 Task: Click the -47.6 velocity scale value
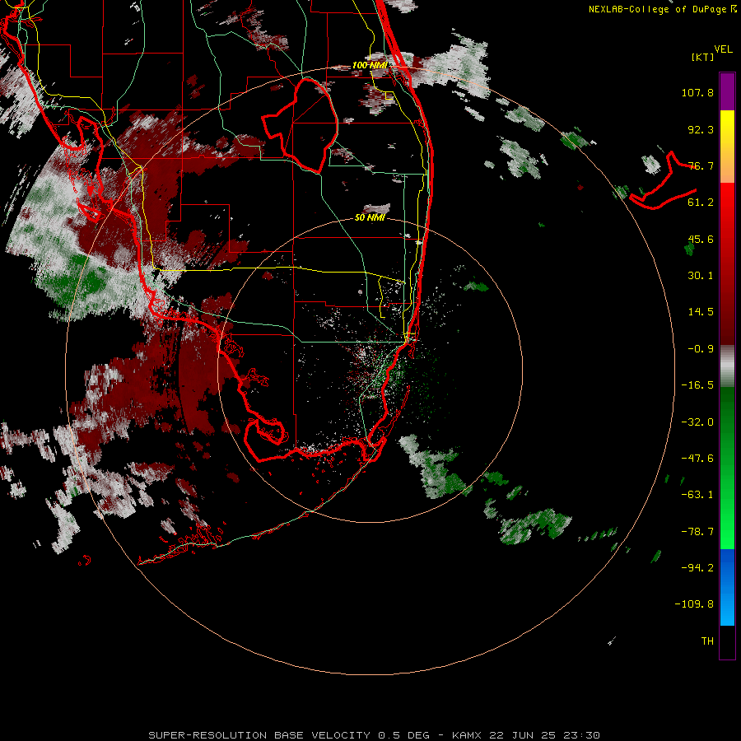point(697,459)
